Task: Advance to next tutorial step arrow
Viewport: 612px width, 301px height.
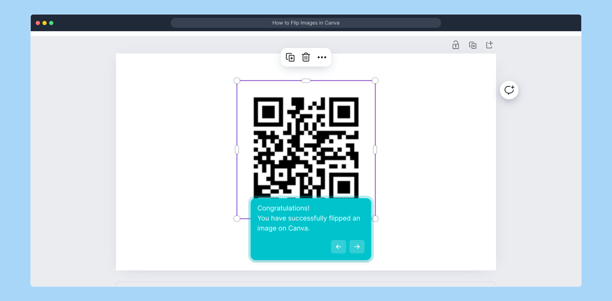Action: (x=357, y=247)
